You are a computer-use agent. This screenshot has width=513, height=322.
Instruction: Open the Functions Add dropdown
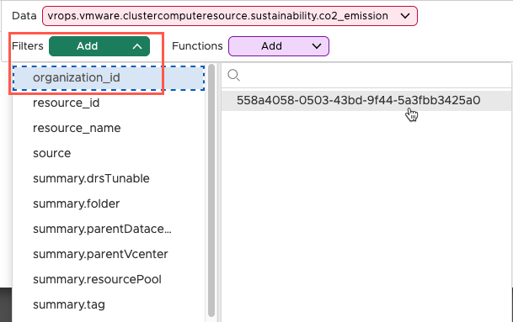tap(279, 46)
